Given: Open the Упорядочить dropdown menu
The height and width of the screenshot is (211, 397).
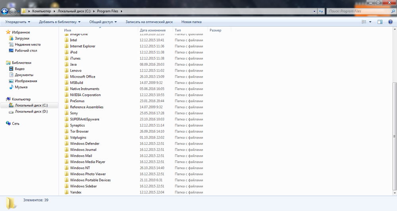Looking at the screenshot, I should tap(18, 22).
